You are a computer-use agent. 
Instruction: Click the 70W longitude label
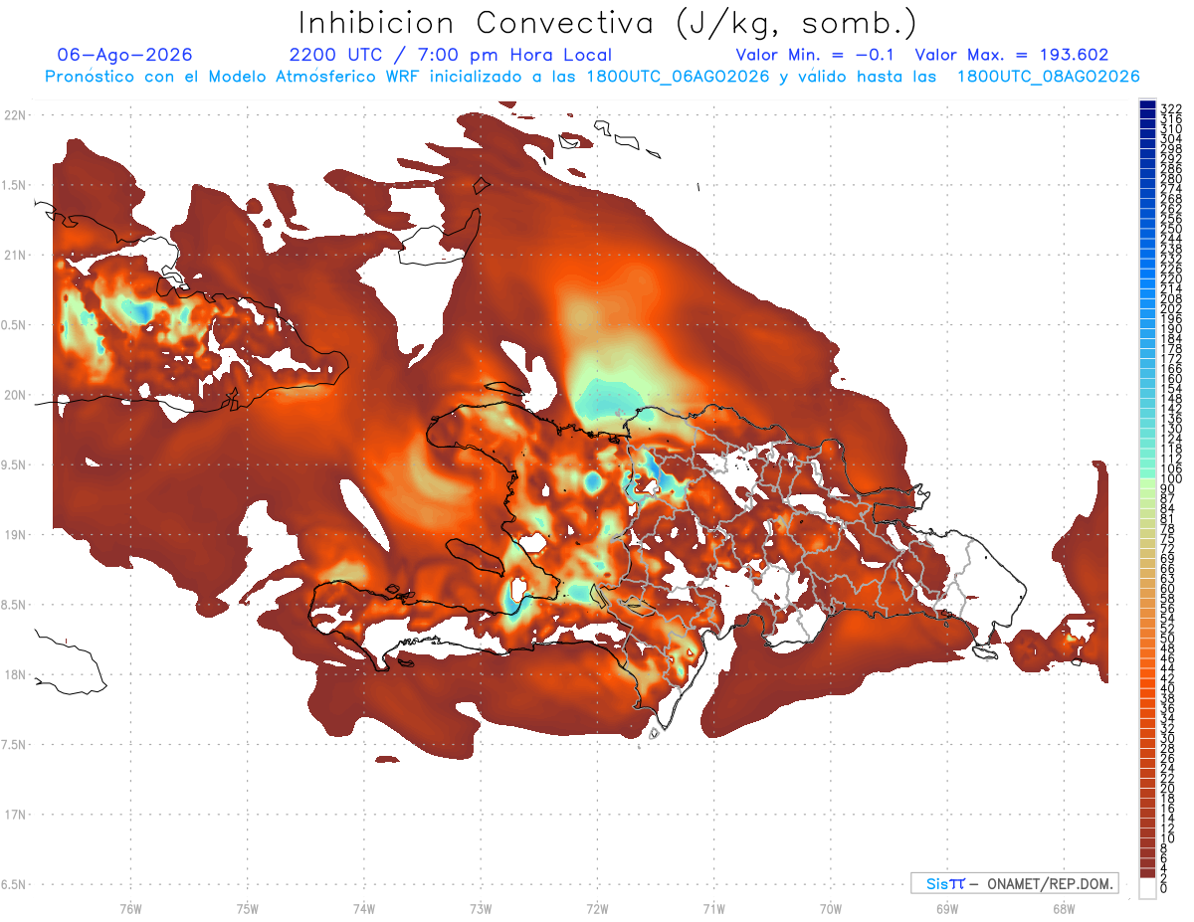(x=830, y=908)
